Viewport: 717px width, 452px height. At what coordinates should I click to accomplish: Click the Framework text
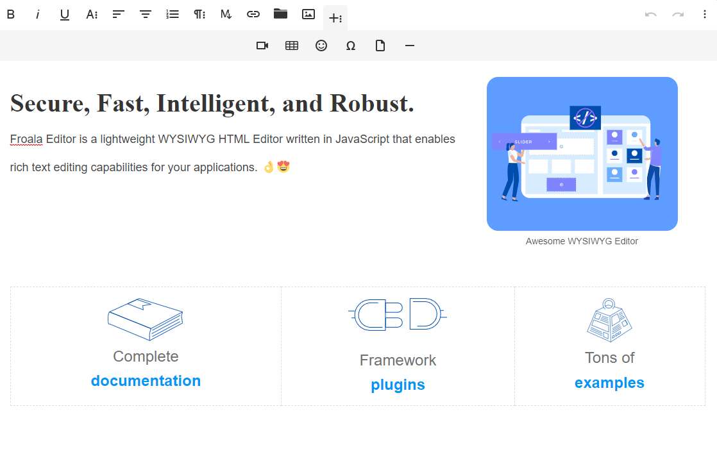[398, 360]
